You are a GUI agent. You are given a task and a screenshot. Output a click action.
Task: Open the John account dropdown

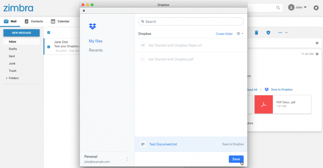click(305, 7)
